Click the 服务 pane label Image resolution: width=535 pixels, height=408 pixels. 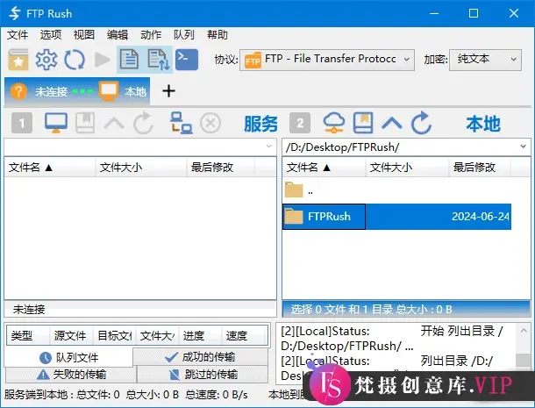coord(261,124)
